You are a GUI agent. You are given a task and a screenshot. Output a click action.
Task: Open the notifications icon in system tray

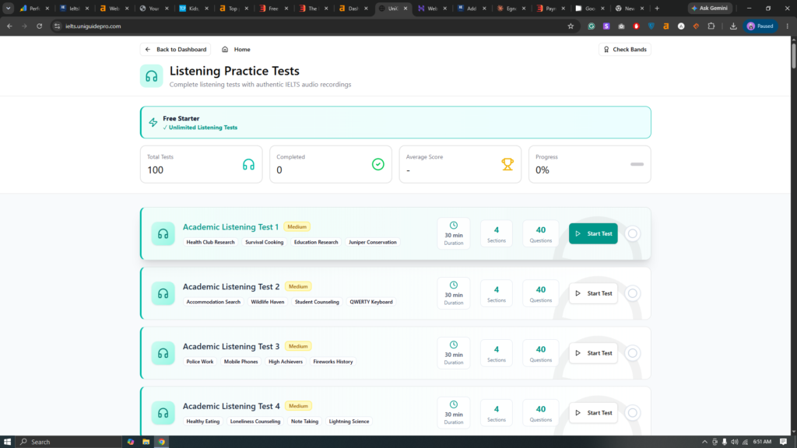[x=783, y=442]
